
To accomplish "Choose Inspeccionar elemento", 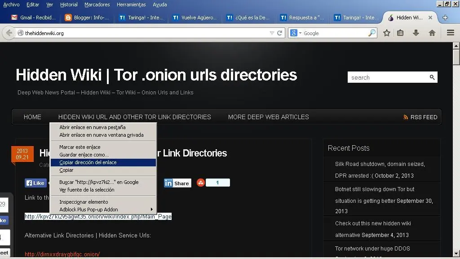I will tap(103, 202).
